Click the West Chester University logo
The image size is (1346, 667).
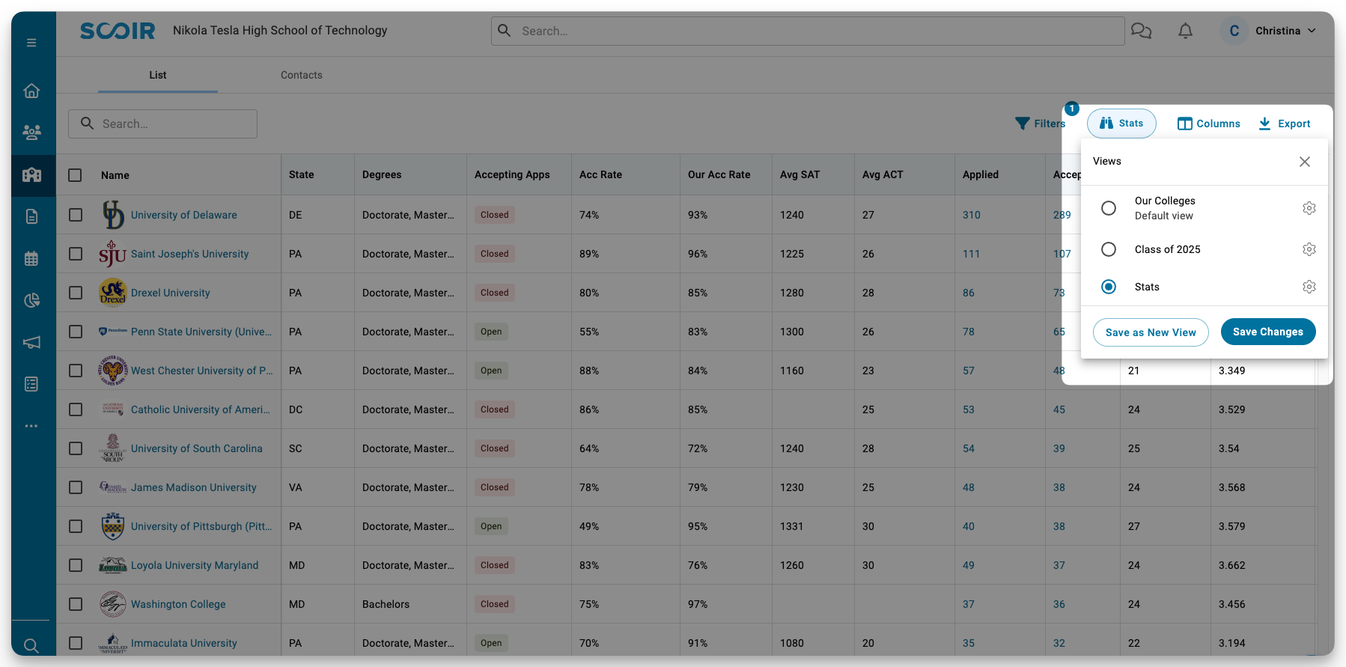pos(113,371)
